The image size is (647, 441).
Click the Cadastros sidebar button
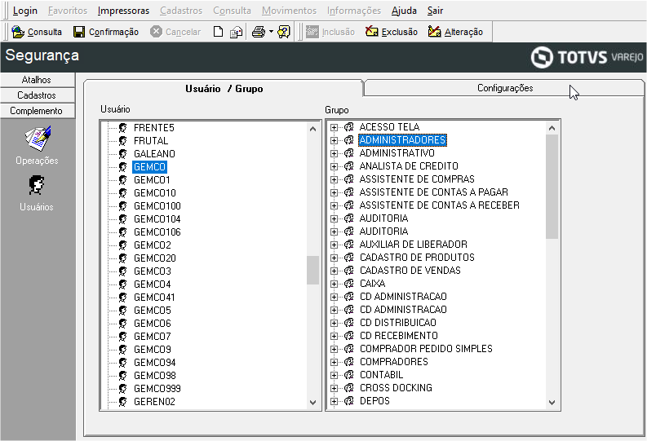click(38, 95)
